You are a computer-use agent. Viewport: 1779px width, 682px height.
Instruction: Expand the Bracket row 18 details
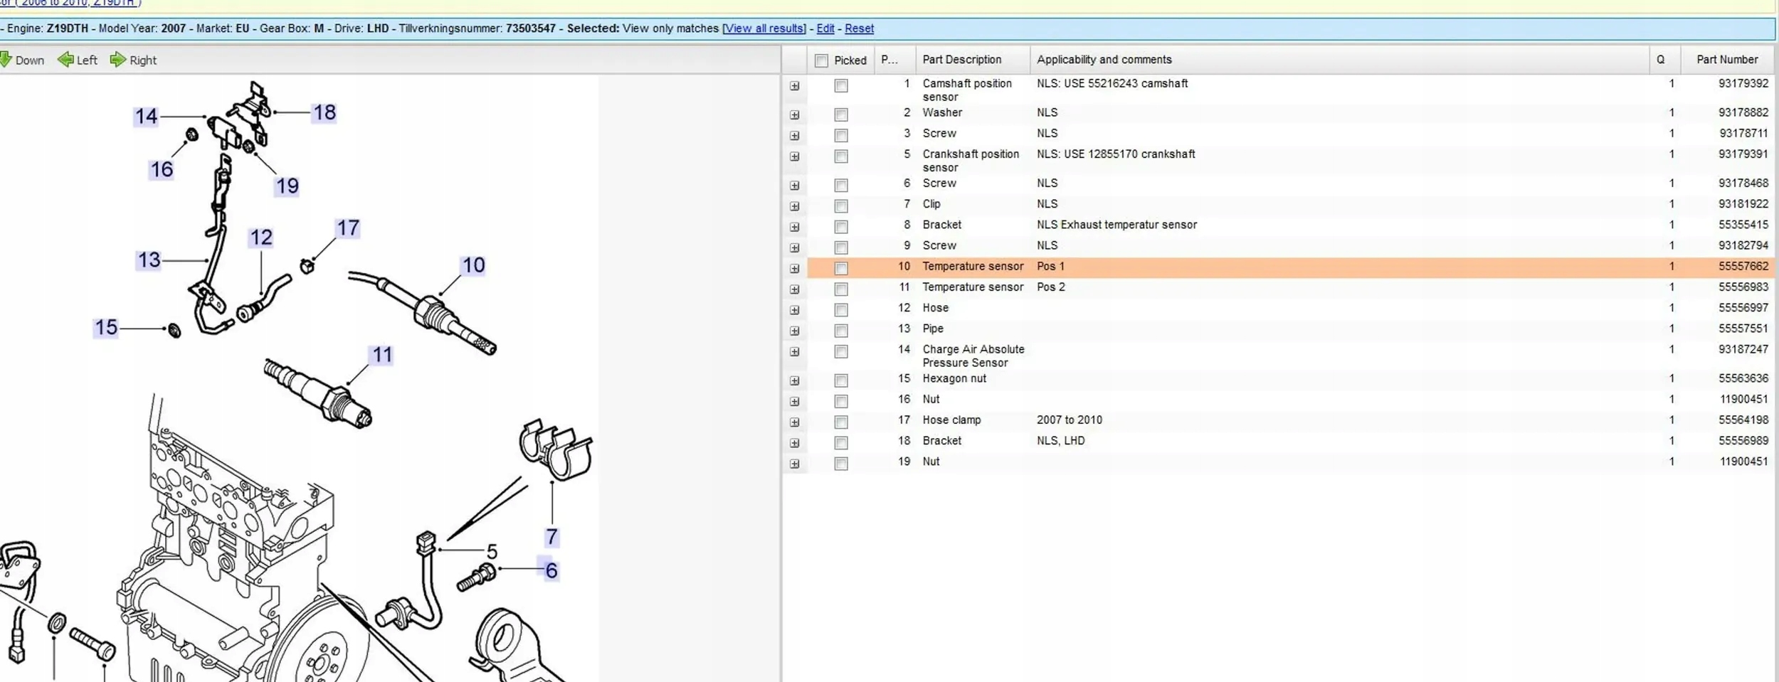click(x=795, y=443)
